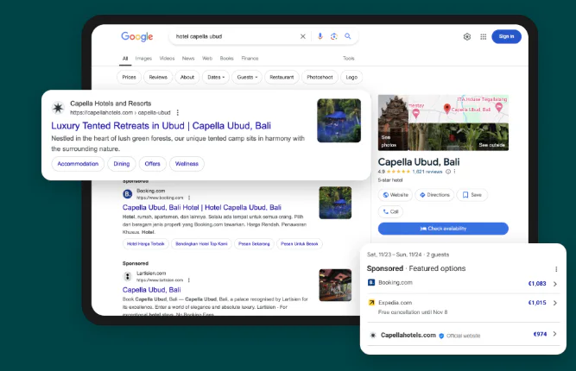
Task: Save Capella Ubud with the bookmark button
Action: point(472,195)
